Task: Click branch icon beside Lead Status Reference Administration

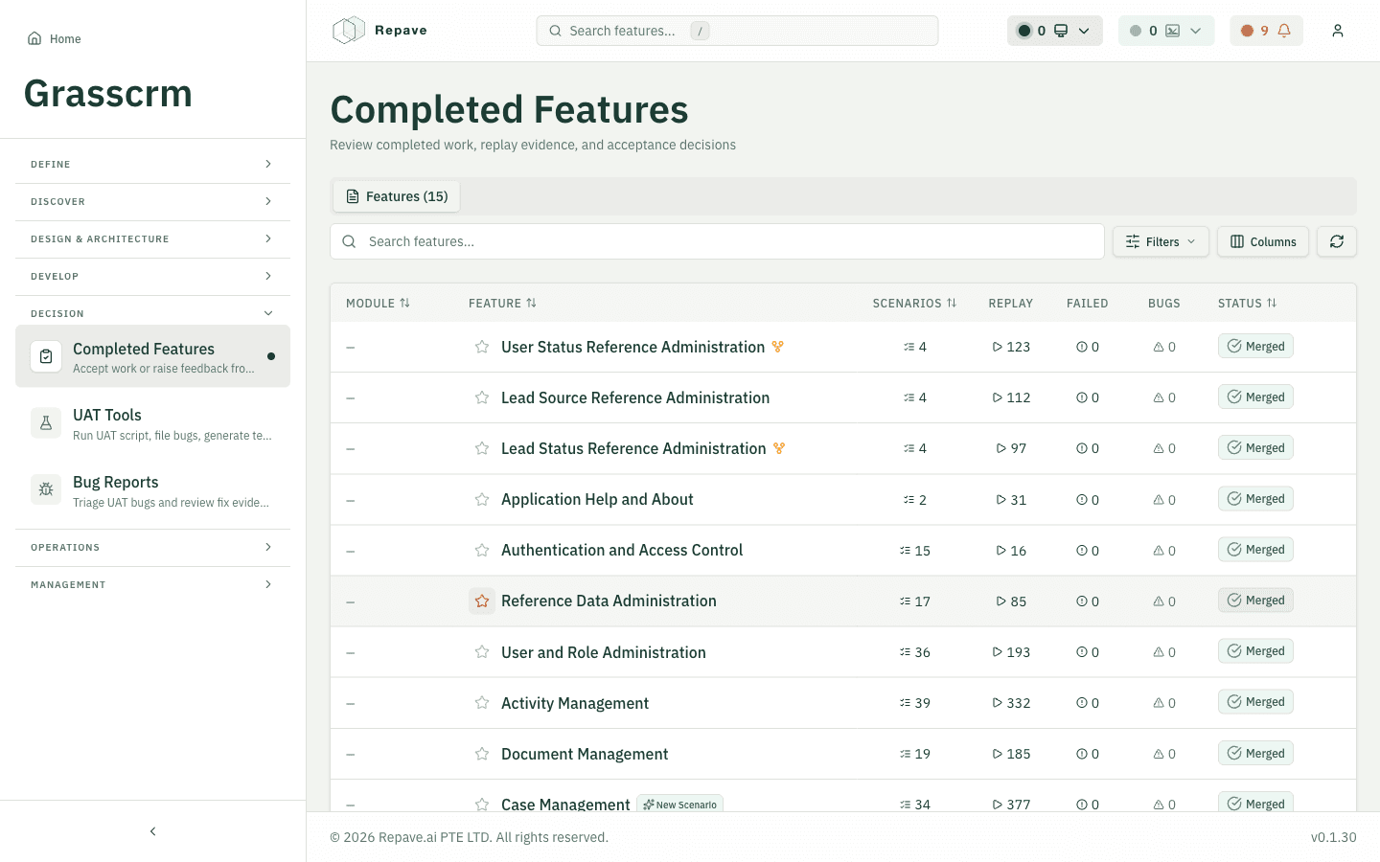Action: (779, 448)
